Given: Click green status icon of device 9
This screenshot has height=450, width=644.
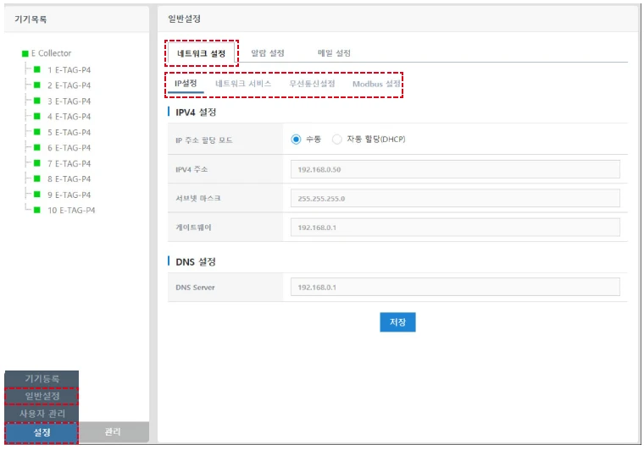Looking at the screenshot, I should (37, 195).
